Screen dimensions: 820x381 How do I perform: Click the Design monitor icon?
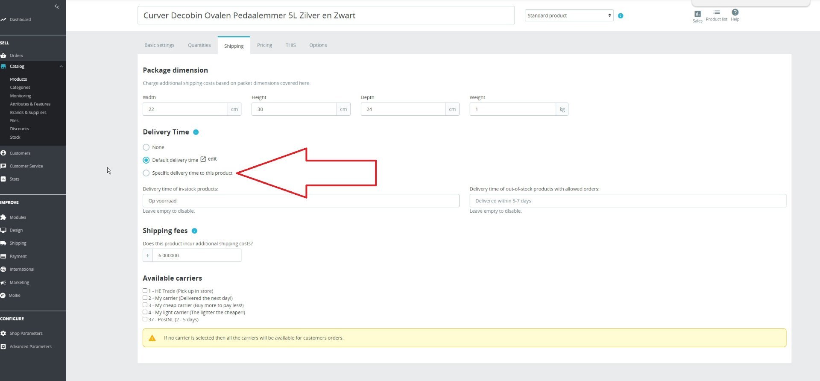coord(3,230)
